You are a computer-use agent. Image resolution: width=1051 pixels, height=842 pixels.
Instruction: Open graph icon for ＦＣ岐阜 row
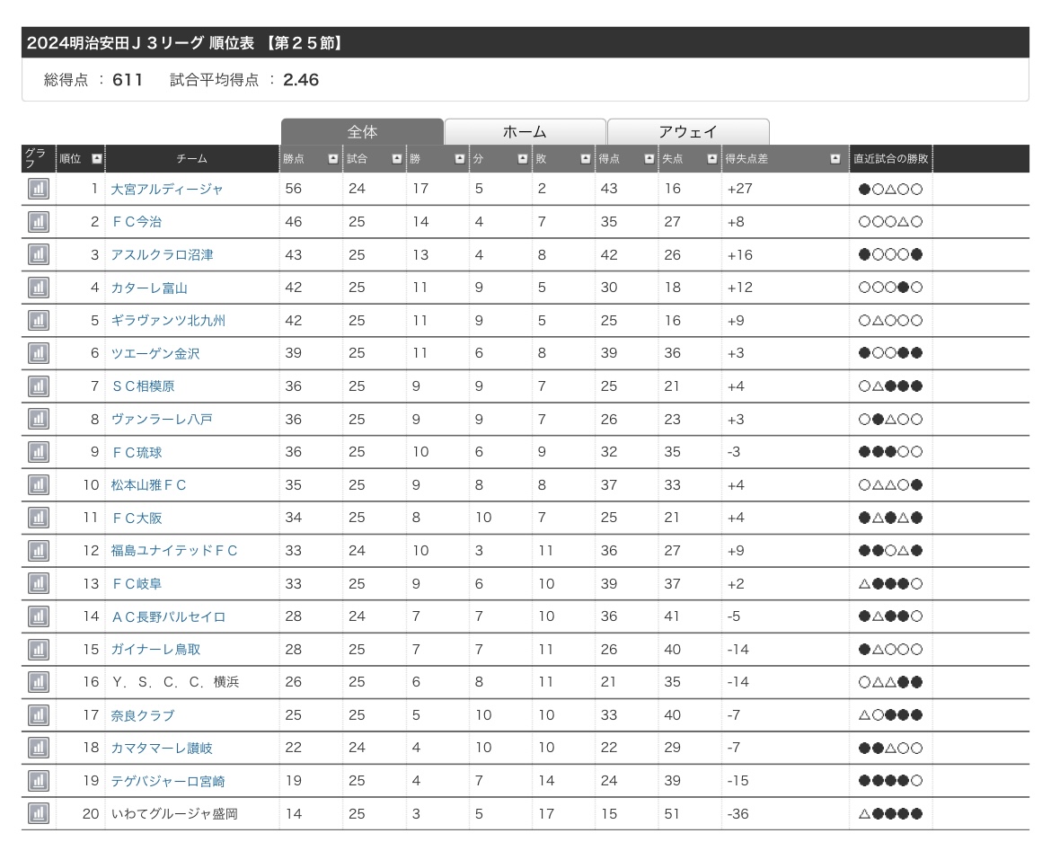39,583
